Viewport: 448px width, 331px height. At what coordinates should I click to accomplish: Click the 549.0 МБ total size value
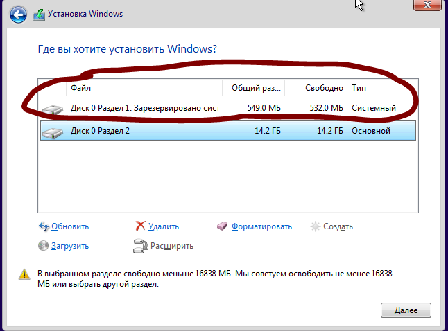(x=264, y=108)
